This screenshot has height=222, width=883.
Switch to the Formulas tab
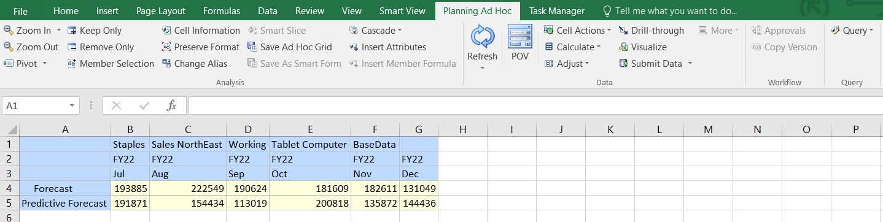[222, 10]
